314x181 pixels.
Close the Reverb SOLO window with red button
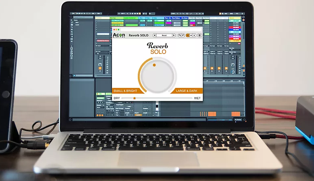coord(114,30)
